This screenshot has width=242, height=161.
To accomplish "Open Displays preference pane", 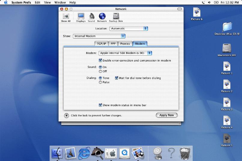I will (x=81, y=18).
